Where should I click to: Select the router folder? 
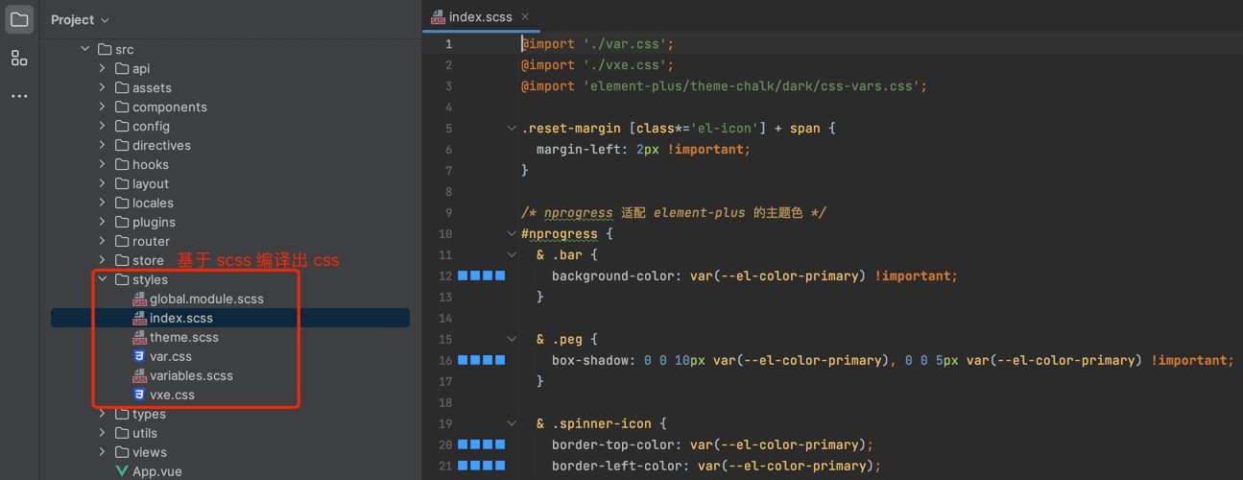151,241
